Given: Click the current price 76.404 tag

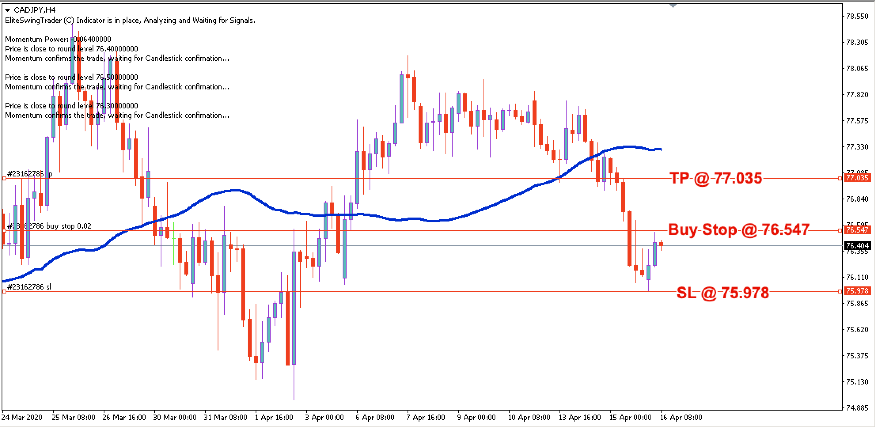Looking at the screenshot, I should point(857,246).
